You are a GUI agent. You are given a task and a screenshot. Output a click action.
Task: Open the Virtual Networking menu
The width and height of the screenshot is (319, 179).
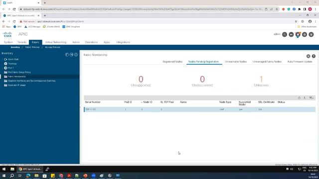[56, 42]
